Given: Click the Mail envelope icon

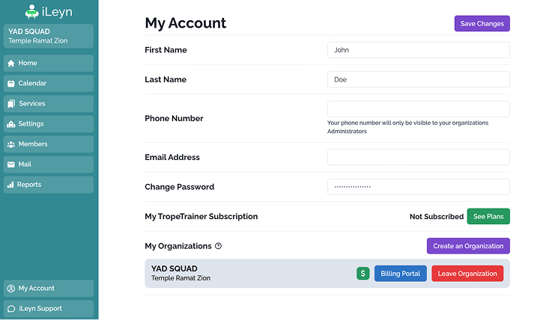Looking at the screenshot, I should point(11,164).
